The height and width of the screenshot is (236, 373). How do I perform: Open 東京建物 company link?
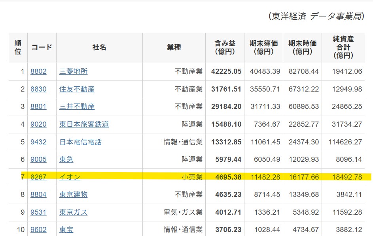(73, 195)
